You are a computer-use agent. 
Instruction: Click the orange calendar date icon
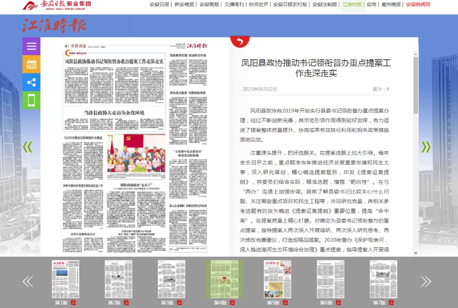pyautogui.click(x=31, y=64)
